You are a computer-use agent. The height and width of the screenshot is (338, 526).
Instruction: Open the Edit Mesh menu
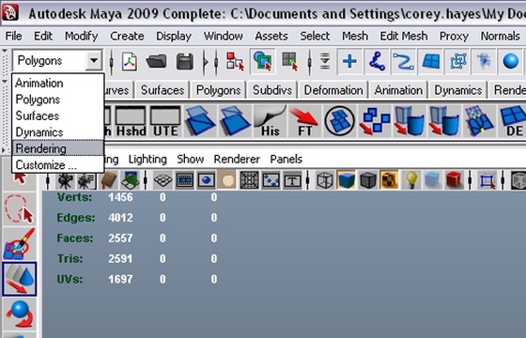point(404,36)
